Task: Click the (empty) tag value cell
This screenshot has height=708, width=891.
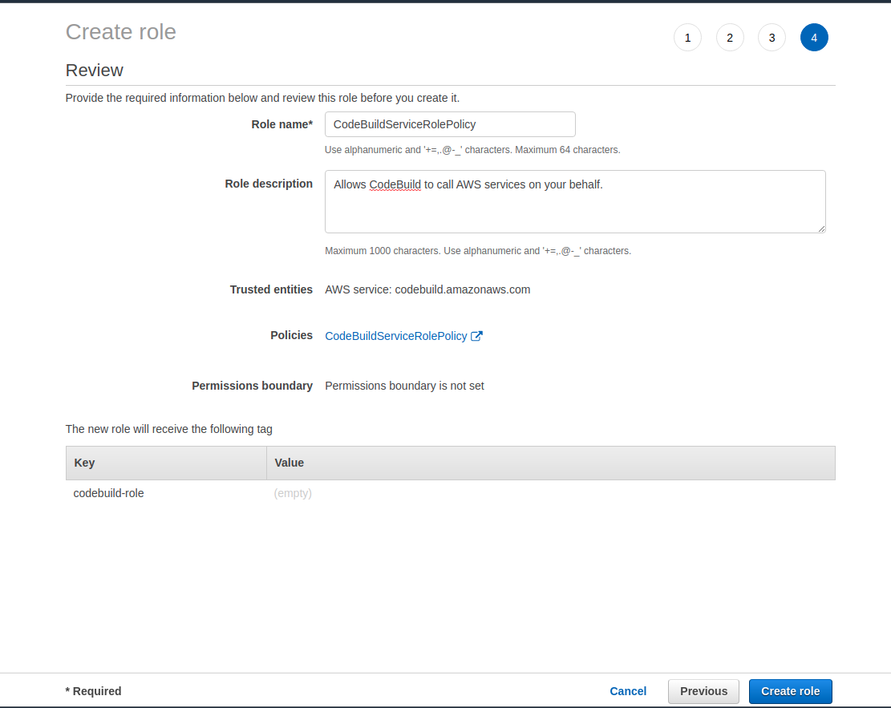Action: tap(293, 493)
